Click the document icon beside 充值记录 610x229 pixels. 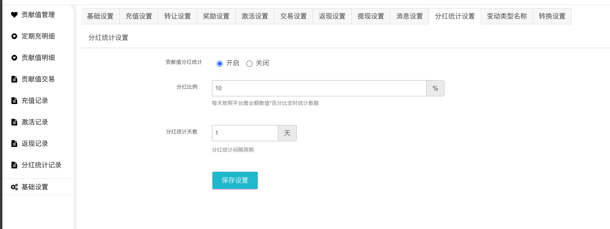[x=14, y=101]
